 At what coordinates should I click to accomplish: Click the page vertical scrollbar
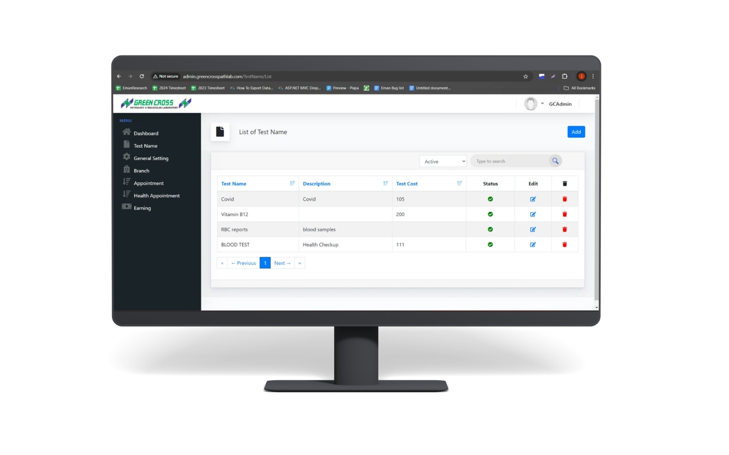(x=596, y=200)
